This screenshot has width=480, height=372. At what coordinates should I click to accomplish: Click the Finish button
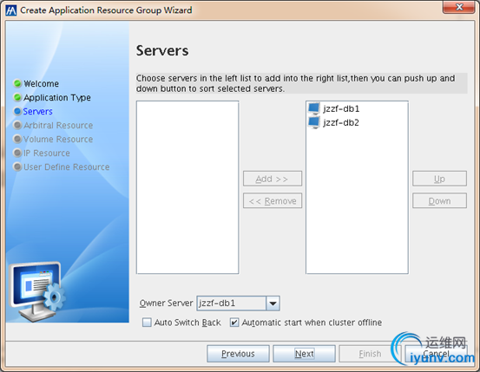[370, 354]
